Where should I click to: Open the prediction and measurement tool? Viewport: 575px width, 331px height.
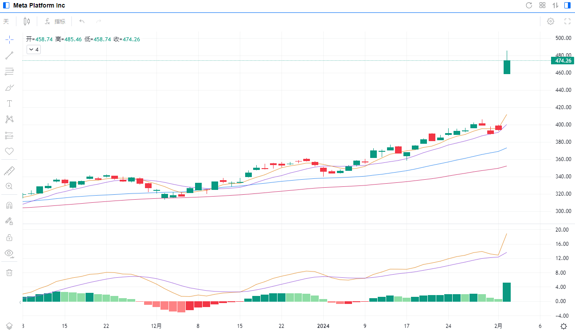point(9,135)
